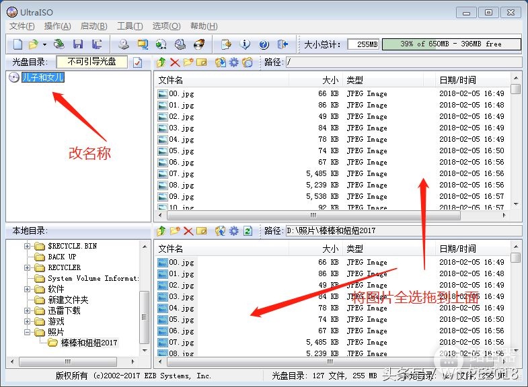Click the Help question mark icon
The height and width of the screenshot is (387, 528).
click(264, 44)
